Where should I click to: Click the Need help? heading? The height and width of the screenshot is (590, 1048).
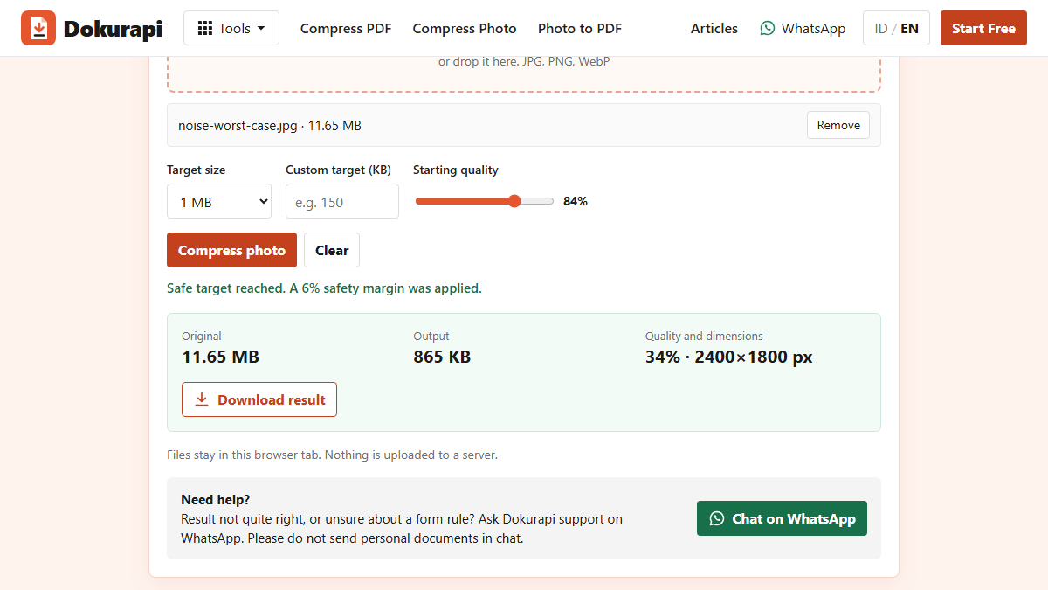coord(216,499)
